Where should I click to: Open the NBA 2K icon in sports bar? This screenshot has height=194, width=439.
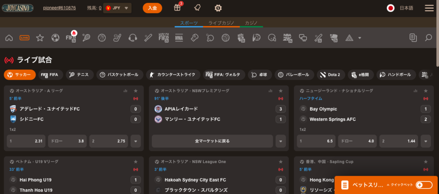point(288,38)
